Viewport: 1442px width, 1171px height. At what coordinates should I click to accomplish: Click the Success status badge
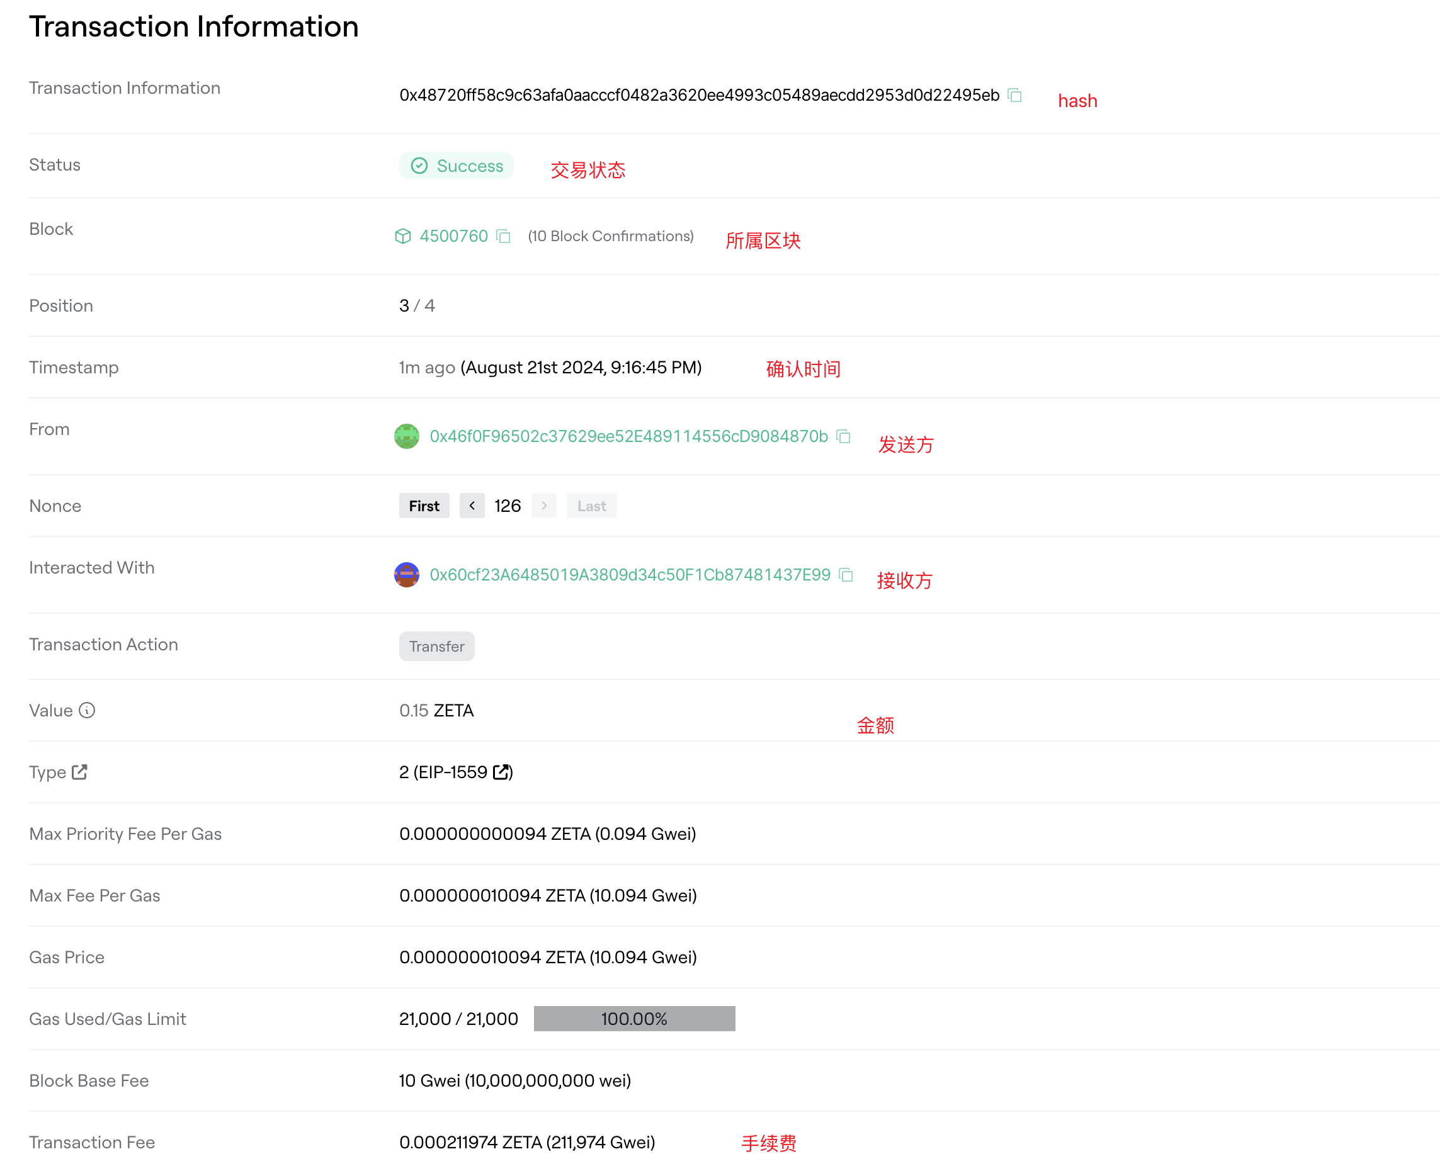click(x=456, y=166)
